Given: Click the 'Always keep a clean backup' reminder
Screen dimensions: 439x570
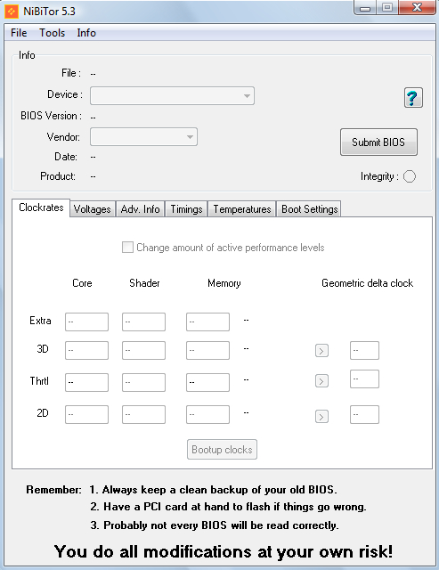Looking at the screenshot, I should click(214, 490).
